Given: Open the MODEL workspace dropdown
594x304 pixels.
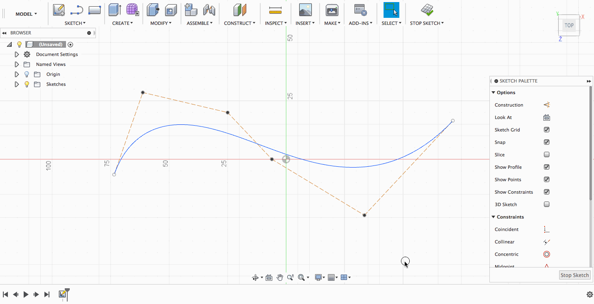Looking at the screenshot, I should 26,14.
